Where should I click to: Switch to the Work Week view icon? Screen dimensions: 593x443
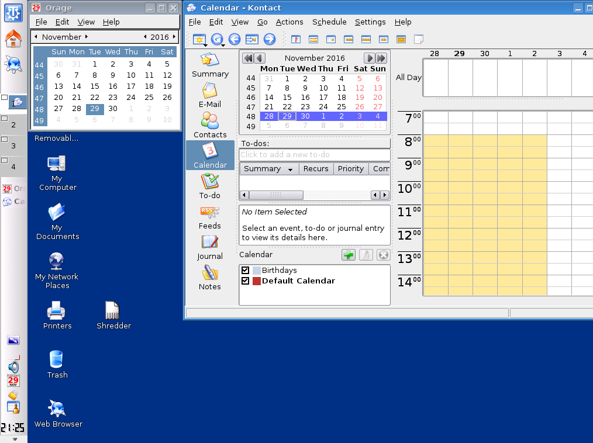[349, 39]
